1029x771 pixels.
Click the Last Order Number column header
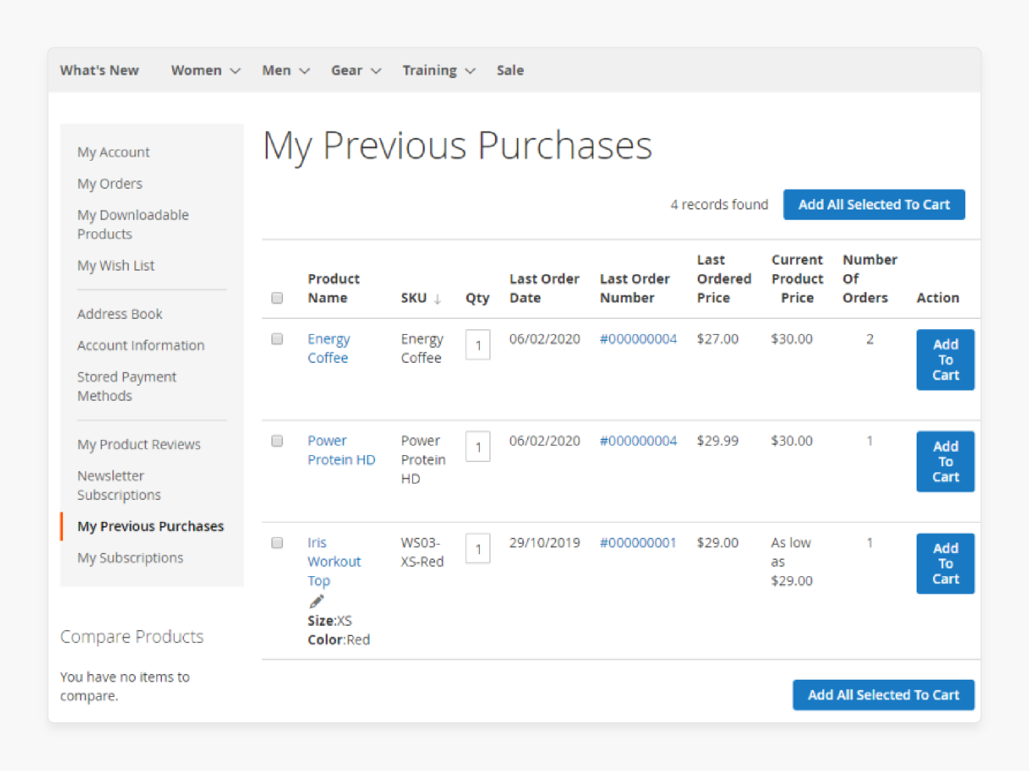click(x=635, y=288)
